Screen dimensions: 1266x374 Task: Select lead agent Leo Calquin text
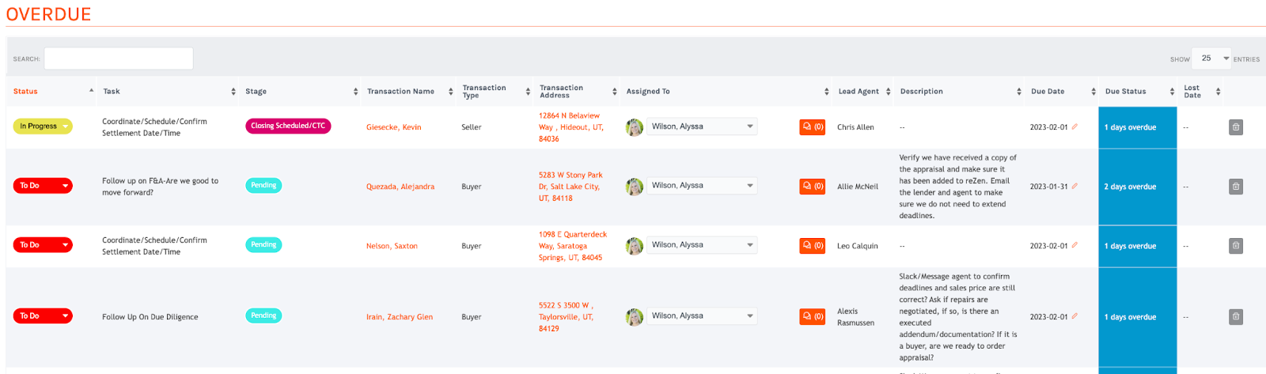[858, 246]
